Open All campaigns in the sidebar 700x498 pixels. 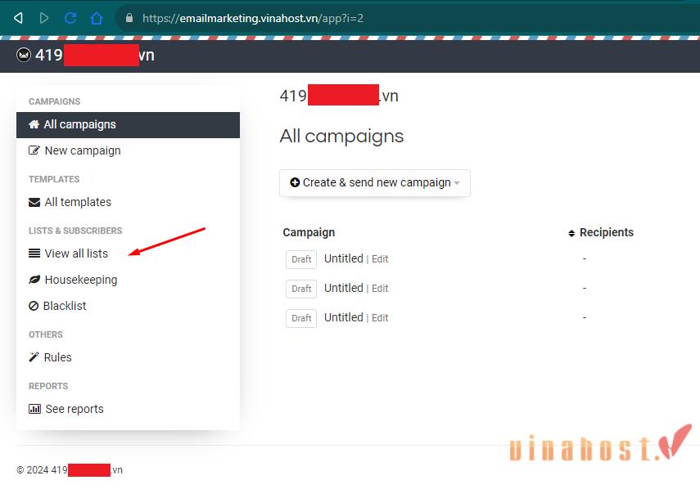(x=128, y=125)
